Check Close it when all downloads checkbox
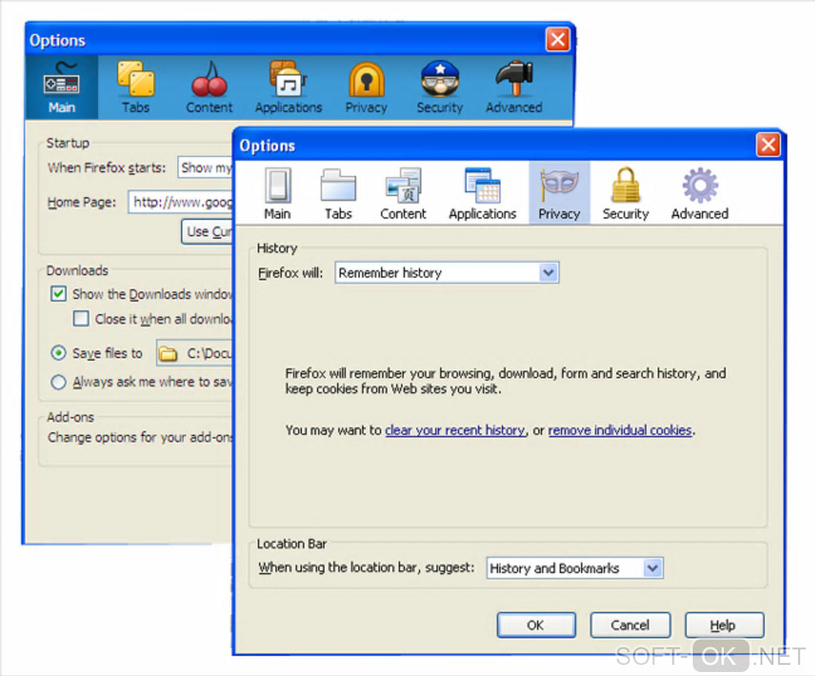815x676 pixels. coord(81,318)
